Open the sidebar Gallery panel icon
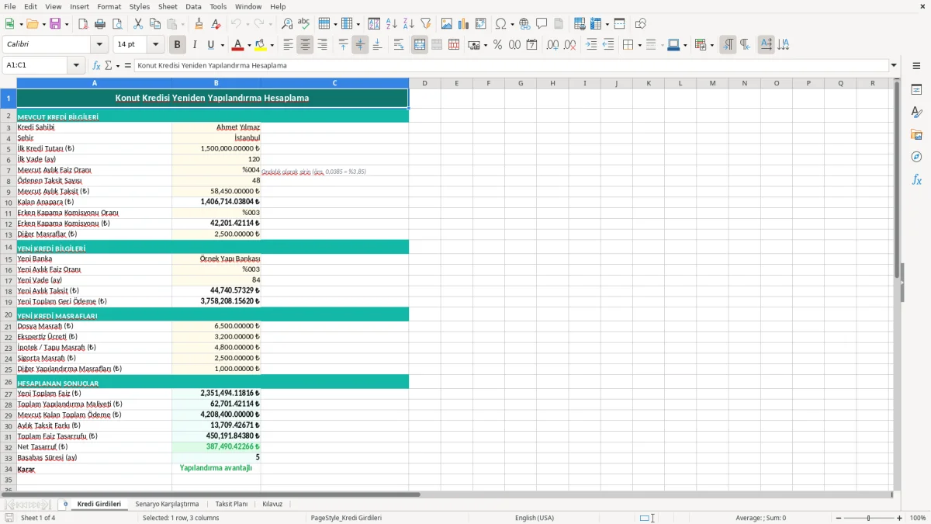The image size is (931, 524). [x=916, y=135]
